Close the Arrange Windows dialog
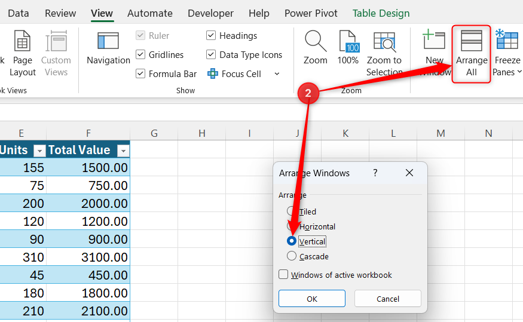Image resolution: width=523 pixels, height=322 pixels. coord(409,173)
